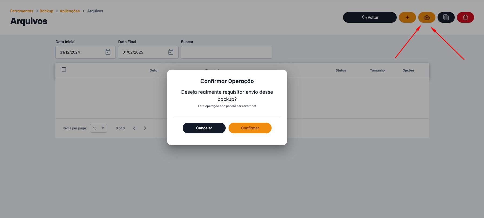484x218 pixels.
Task: Go to the next page arrow
Action: click(x=145, y=128)
